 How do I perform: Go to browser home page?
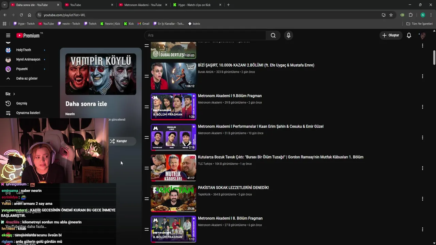pyautogui.click(x=29, y=15)
